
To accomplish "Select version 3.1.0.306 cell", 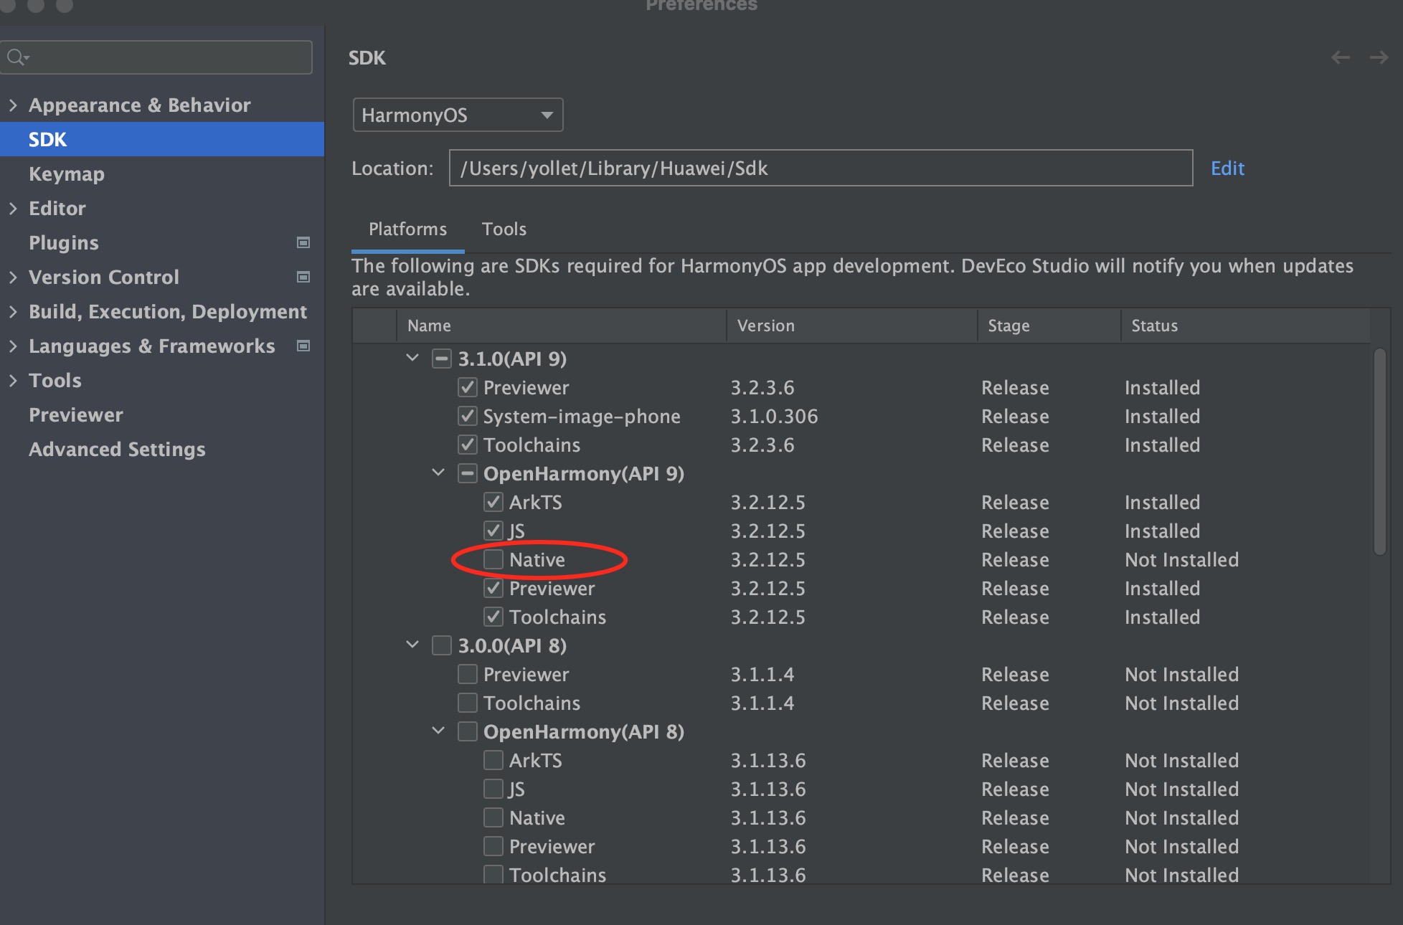I will pos(775,417).
